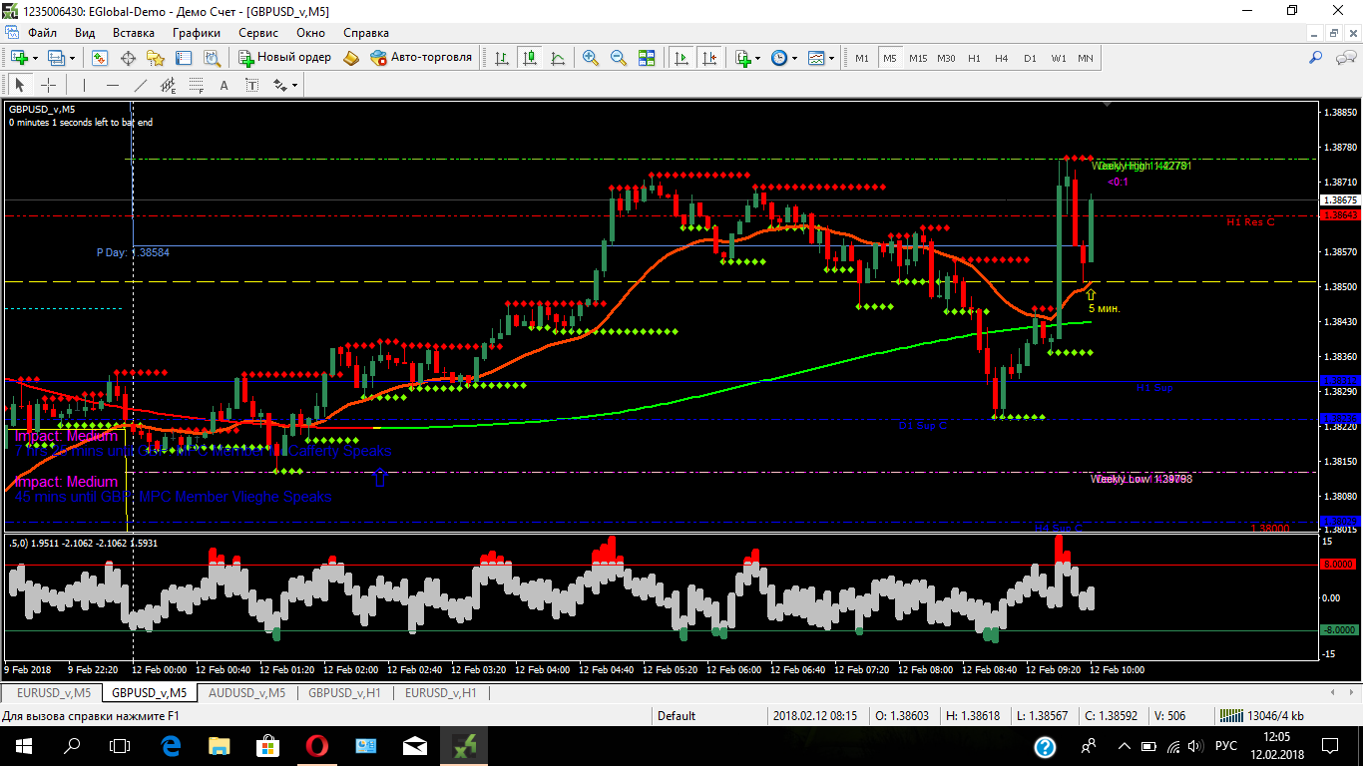The image size is (1363, 766).
Task: Click the price scale on the right
Action: pyautogui.click(x=1339, y=379)
